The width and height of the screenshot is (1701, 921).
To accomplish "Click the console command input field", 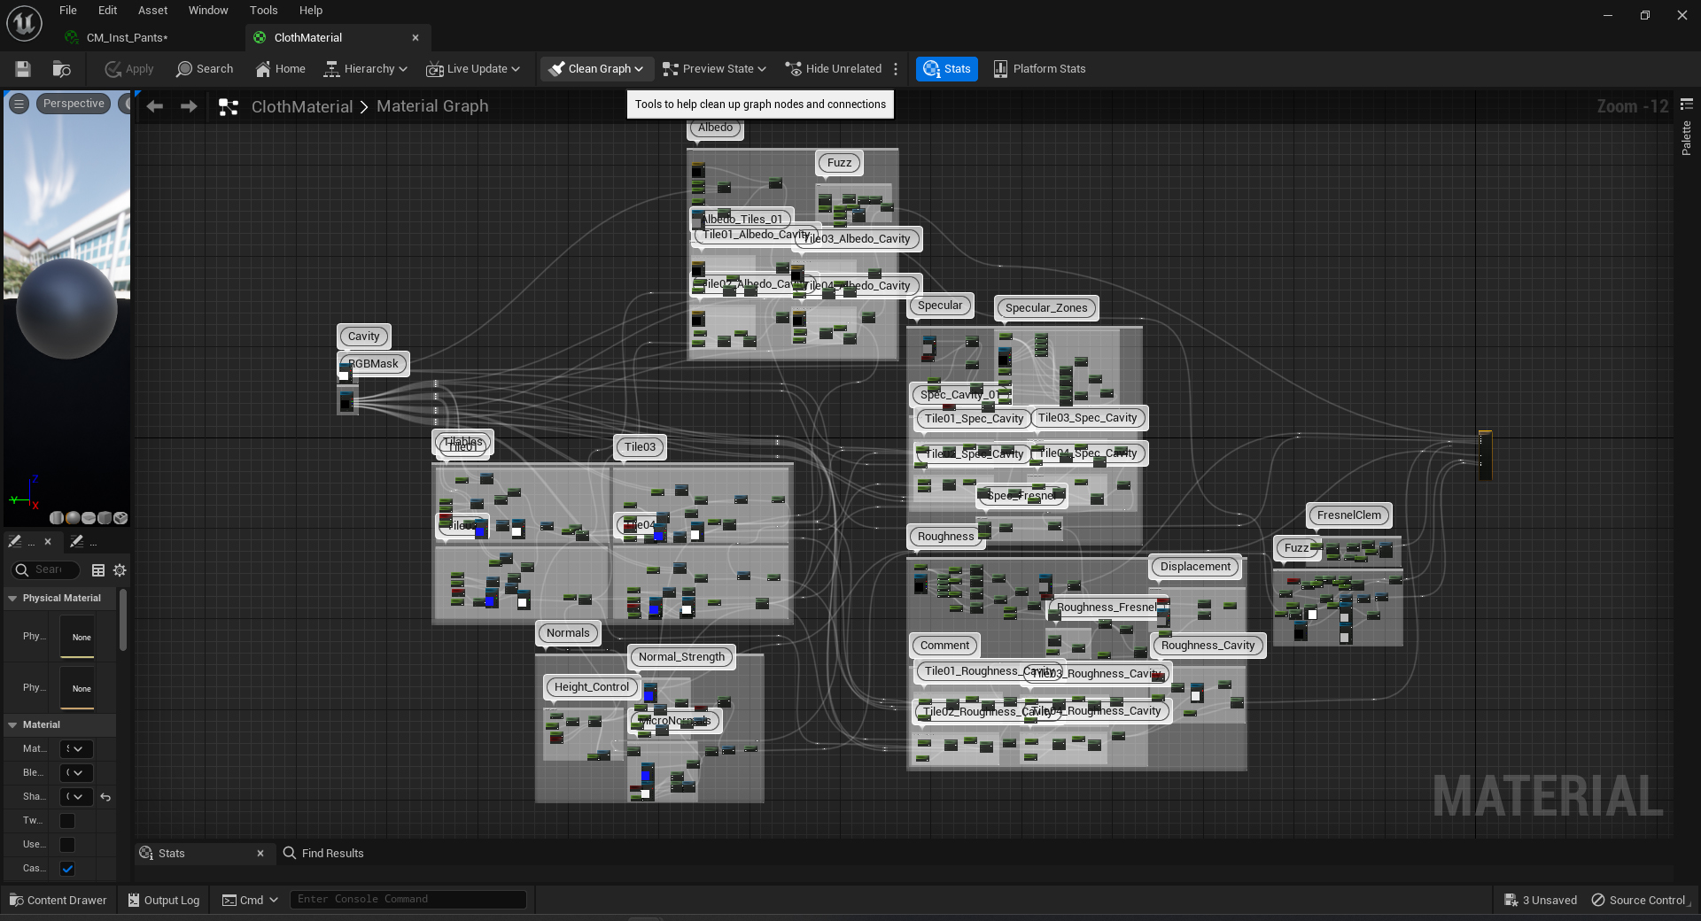I will click(x=408, y=899).
